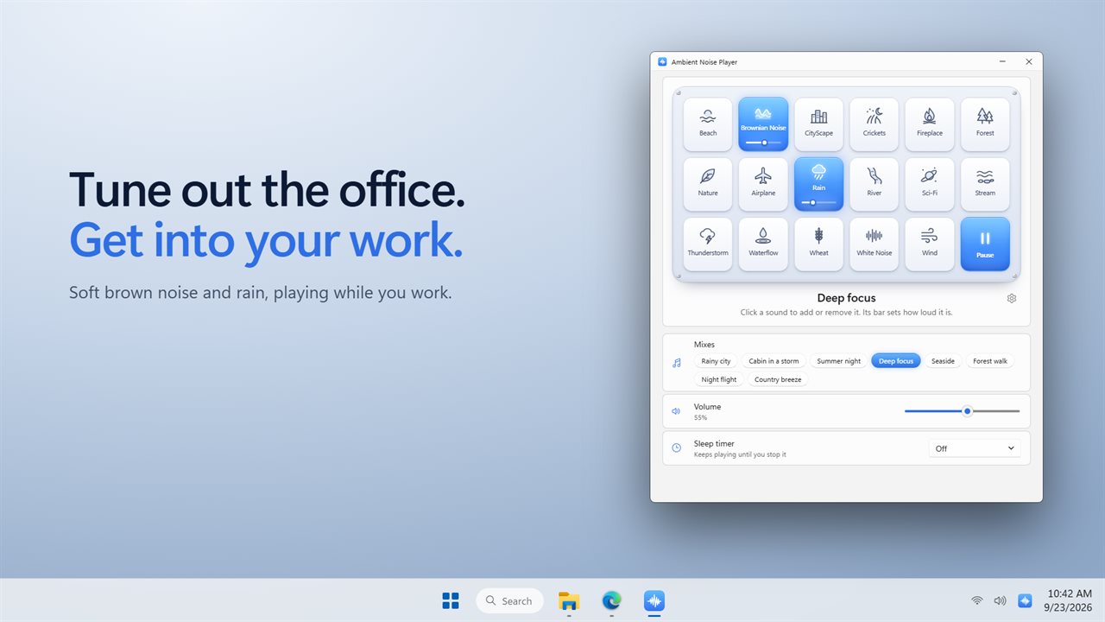Enable the Forest sound
Viewport: 1105px width, 622px height.
(985, 124)
